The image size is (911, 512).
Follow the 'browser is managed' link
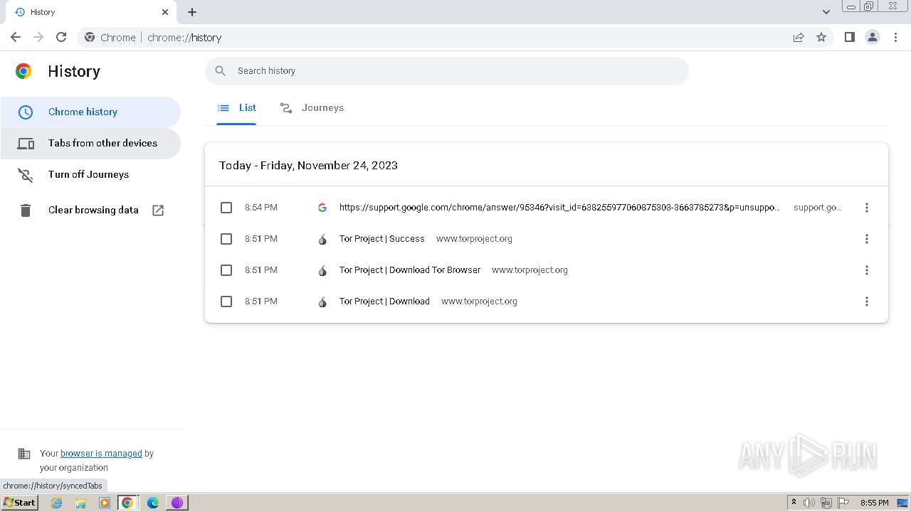(101, 454)
